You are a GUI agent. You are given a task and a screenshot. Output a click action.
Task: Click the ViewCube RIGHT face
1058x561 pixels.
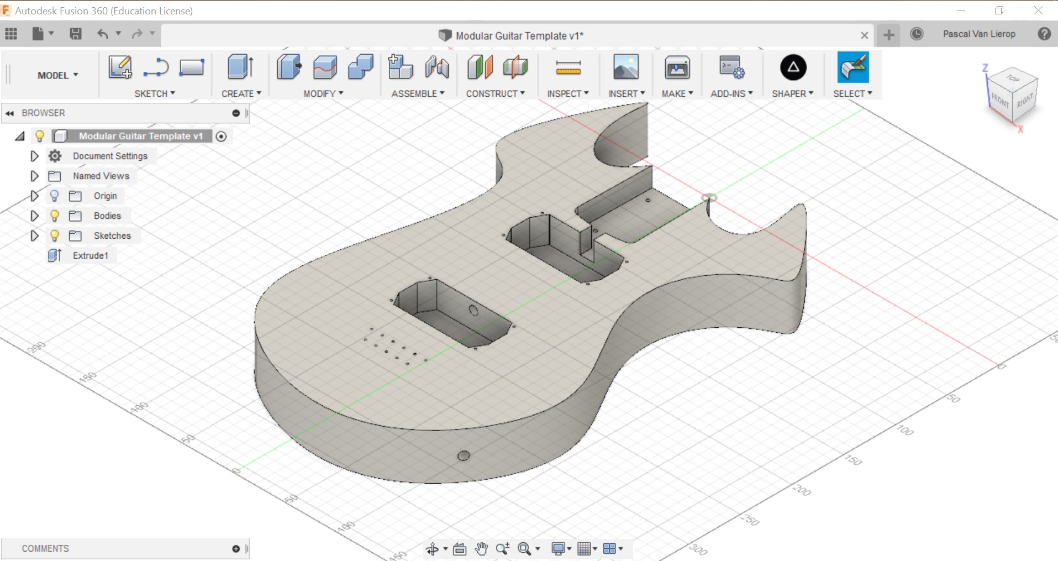pos(1025,100)
